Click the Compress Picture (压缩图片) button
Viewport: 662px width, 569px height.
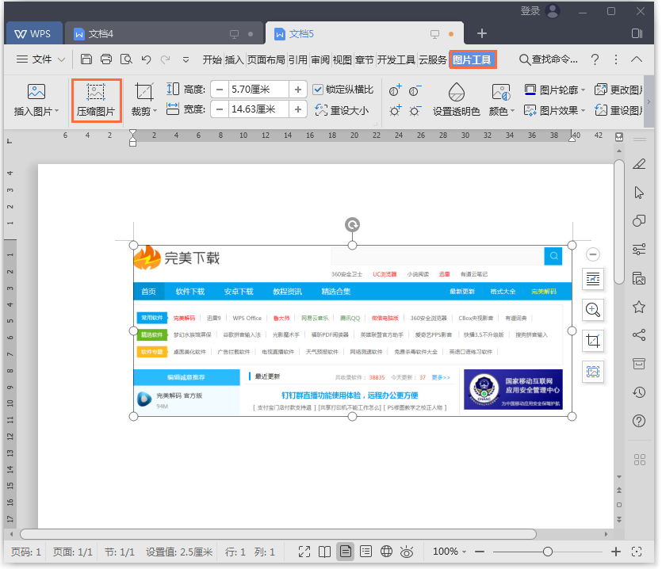(96, 101)
